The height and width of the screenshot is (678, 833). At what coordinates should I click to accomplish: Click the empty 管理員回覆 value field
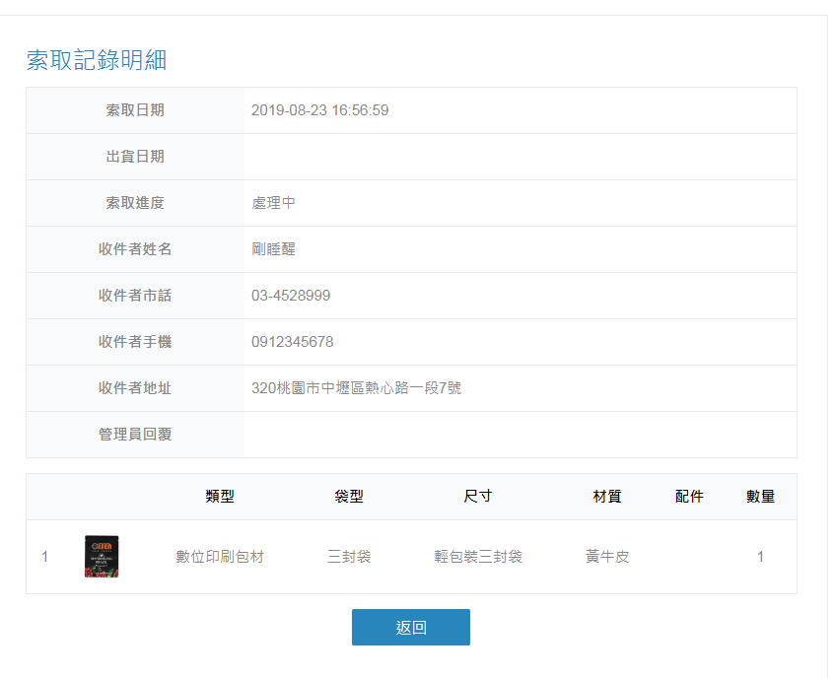520,435
